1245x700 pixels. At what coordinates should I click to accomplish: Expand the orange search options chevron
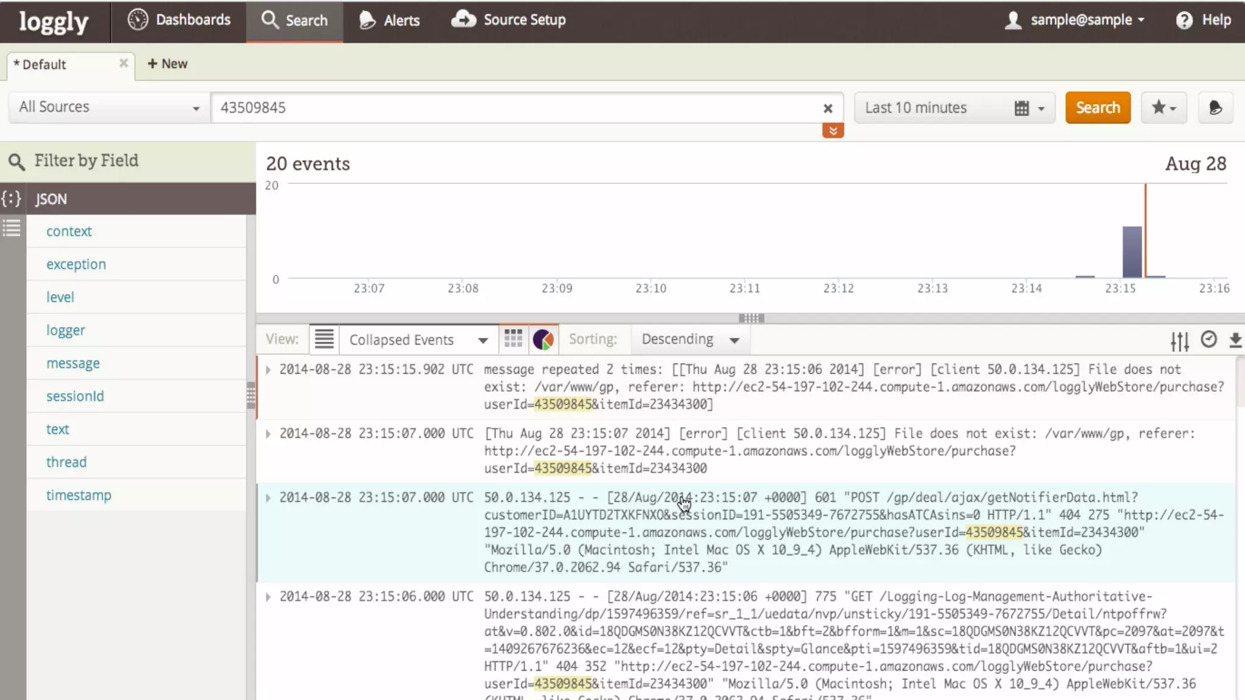[833, 131]
